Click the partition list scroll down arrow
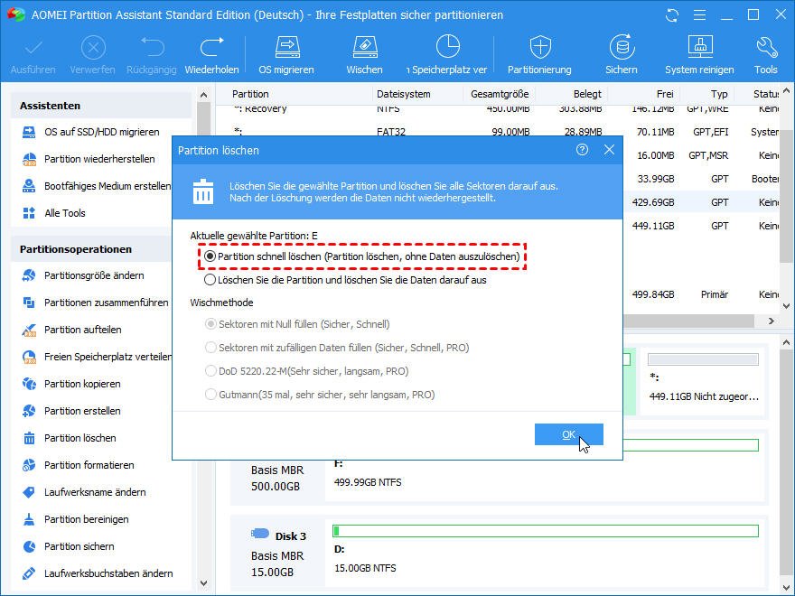795x596 pixels. (786, 306)
